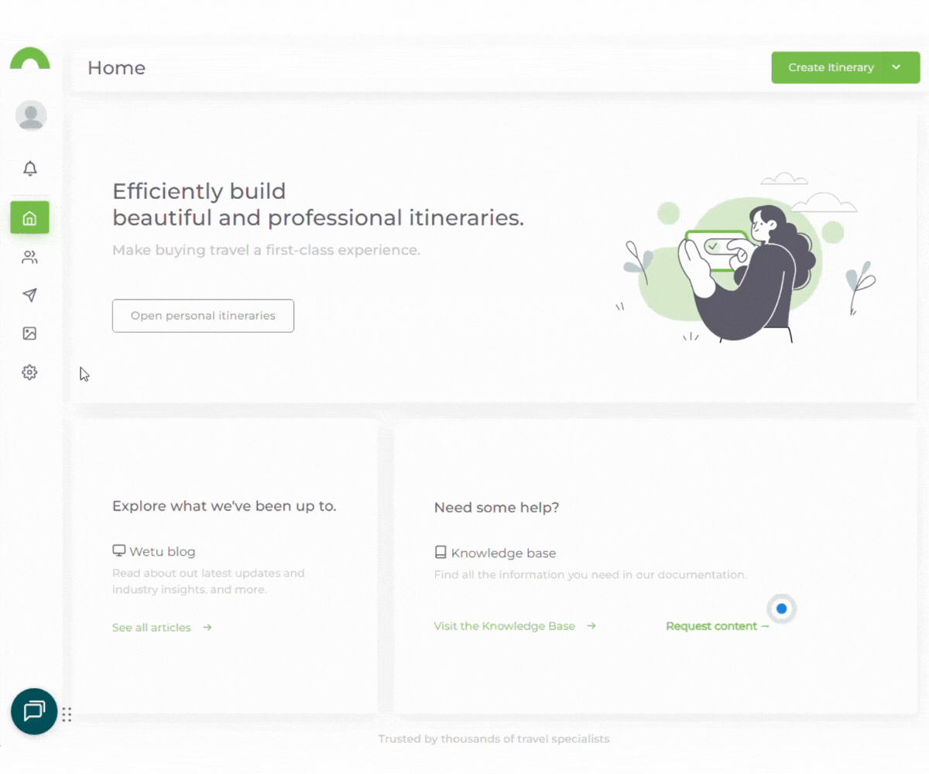Click the green Wetu logo
The image size is (929, 774).
click(x=30, y=59)
